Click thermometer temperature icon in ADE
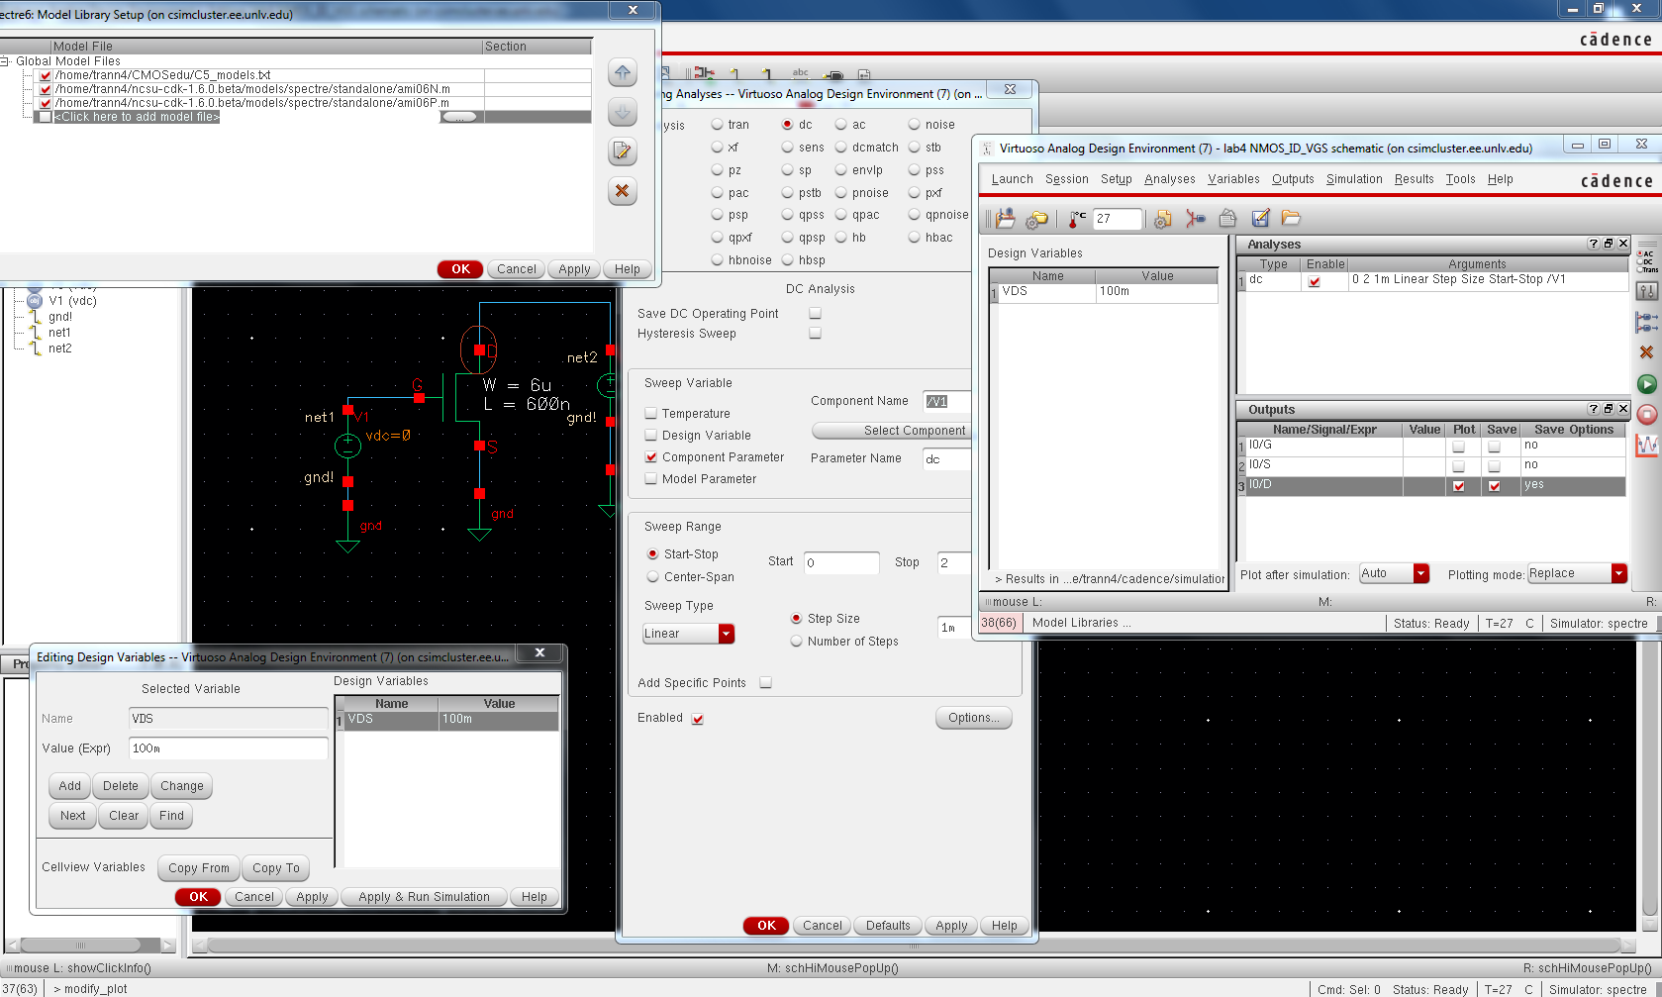 [1077, 219]
